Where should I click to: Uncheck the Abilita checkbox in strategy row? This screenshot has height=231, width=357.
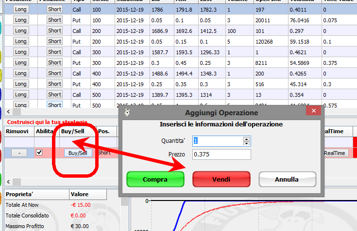[39, 152]
